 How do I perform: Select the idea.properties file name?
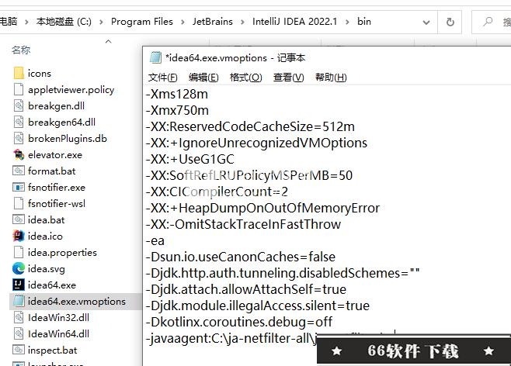[62, 253]
